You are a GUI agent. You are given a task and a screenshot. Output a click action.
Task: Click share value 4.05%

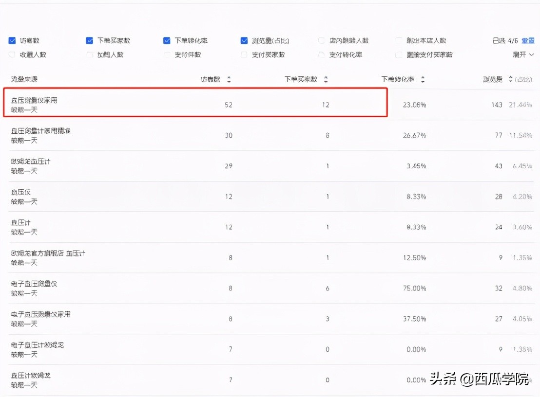[x=522, y=319]
